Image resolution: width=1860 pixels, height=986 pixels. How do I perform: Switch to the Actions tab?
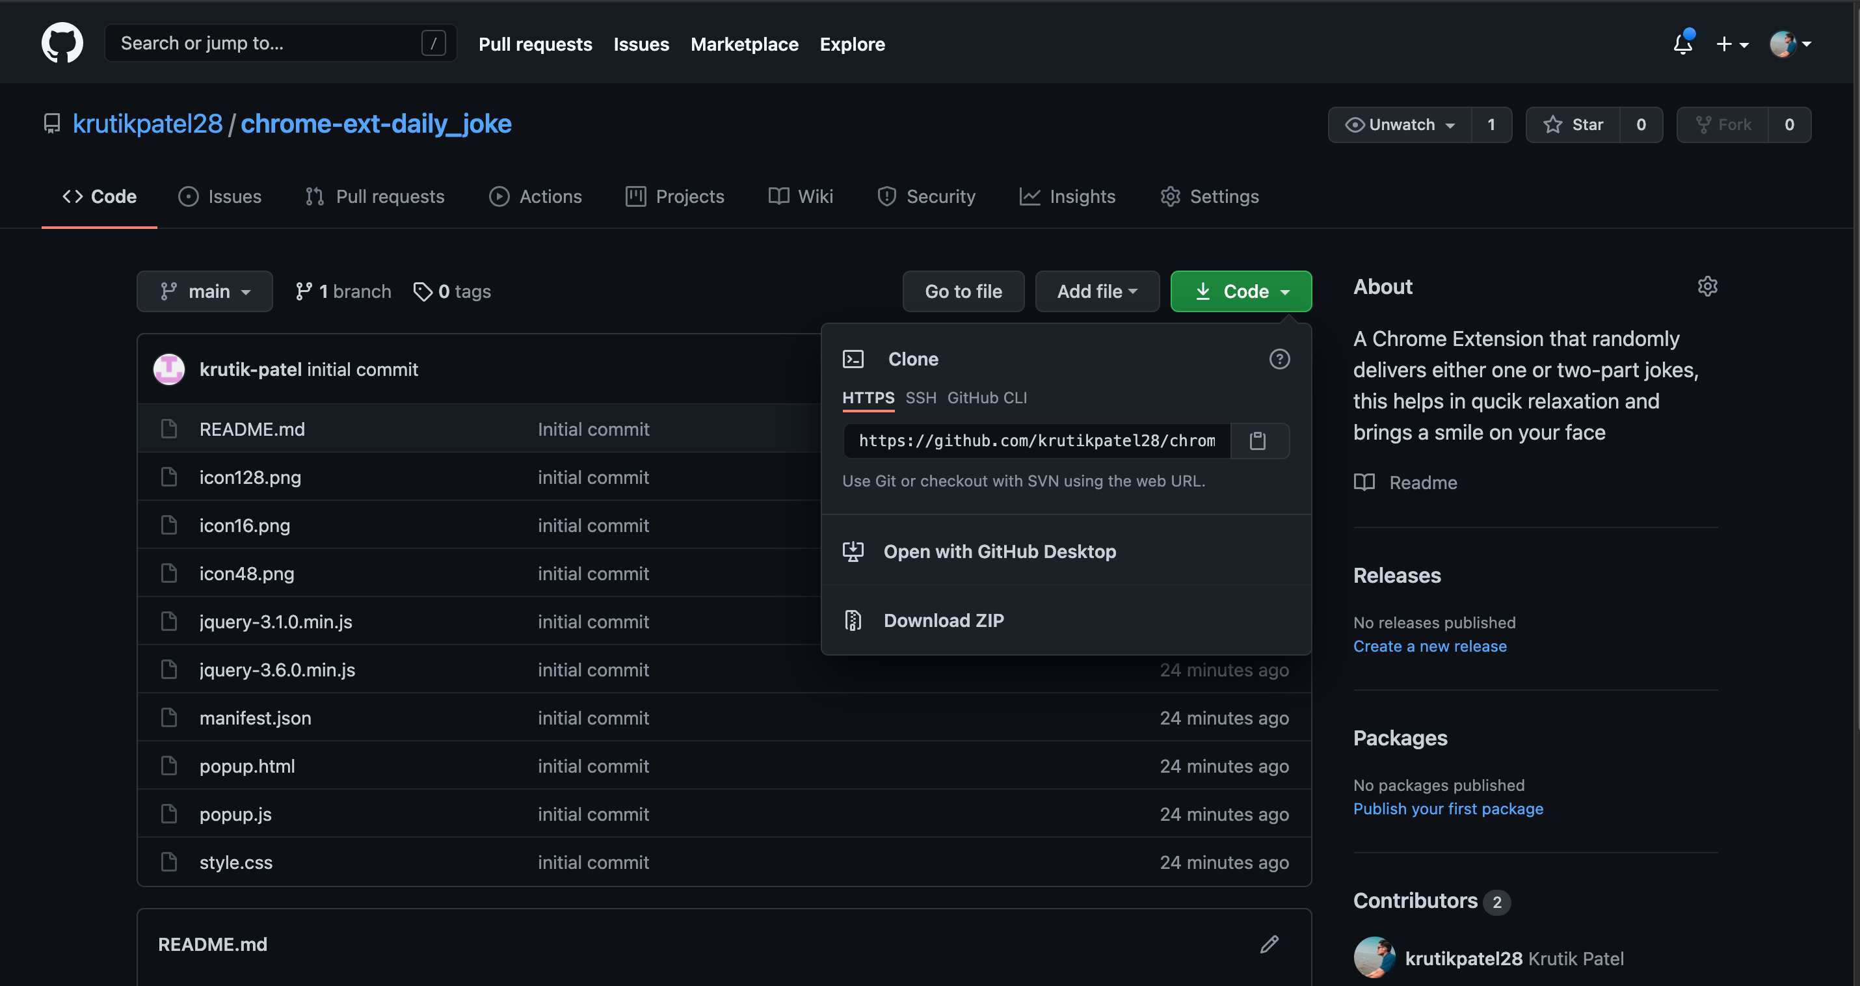pyautogui.click(x=536, y=196)
